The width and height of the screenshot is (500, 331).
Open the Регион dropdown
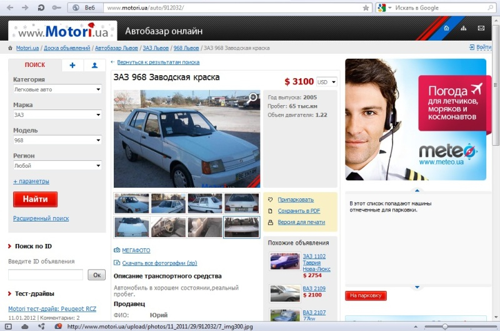pos(57,166)
